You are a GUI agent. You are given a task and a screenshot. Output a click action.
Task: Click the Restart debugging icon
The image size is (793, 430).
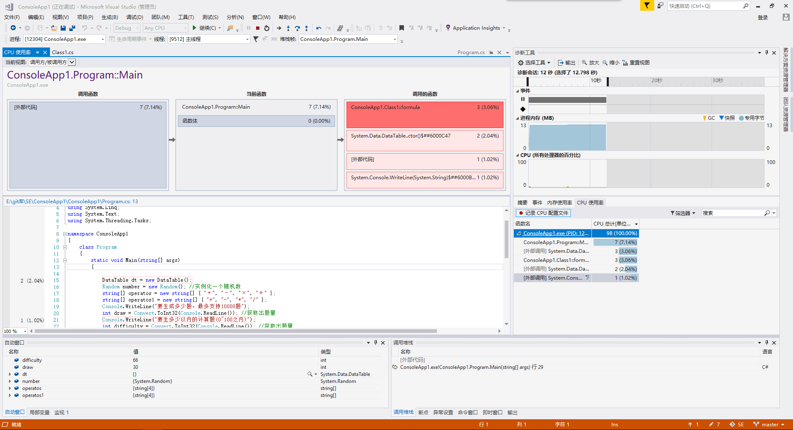point(267,28)
